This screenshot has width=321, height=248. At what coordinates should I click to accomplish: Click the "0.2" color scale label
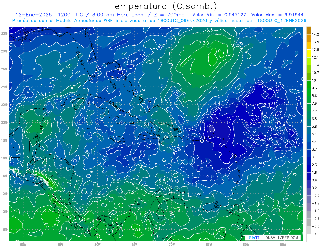click(x=315, y=188)
